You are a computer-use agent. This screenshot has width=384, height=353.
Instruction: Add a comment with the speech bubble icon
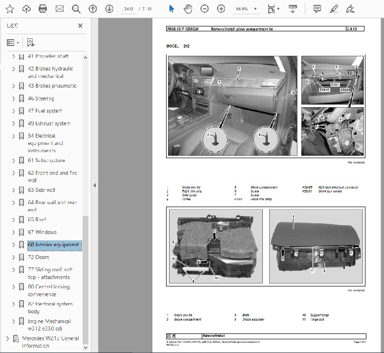tap(317, 9)
